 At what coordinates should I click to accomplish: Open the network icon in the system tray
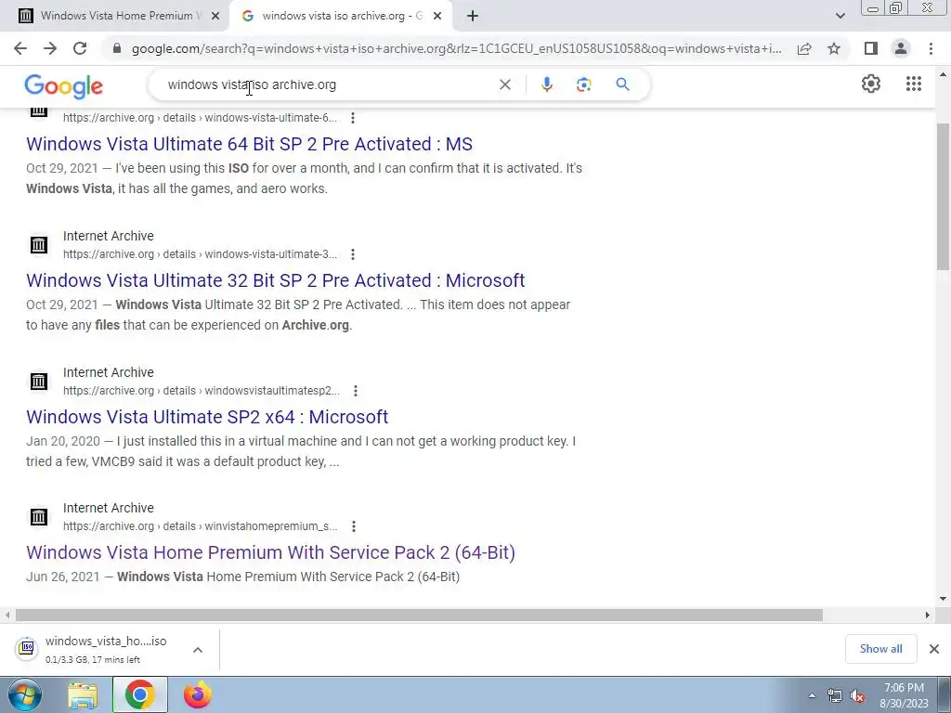point(835,696)
